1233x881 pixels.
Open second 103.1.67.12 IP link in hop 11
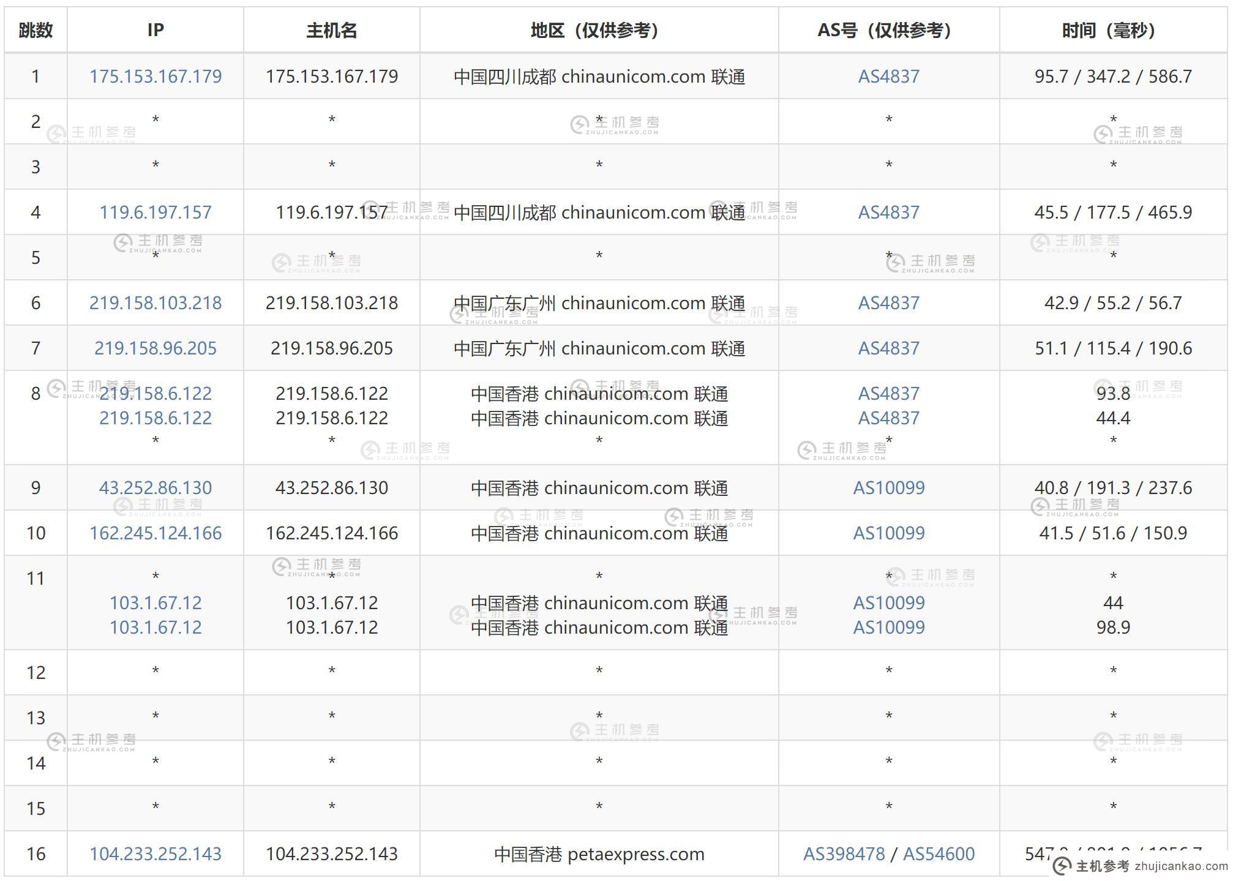[x=156, y=628]
